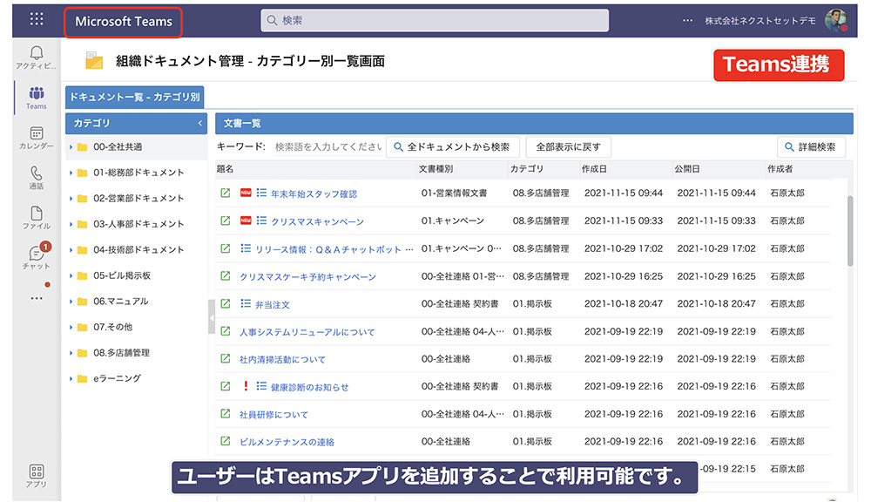Show more apps ellipsis in sidebar

click(37, 299)
